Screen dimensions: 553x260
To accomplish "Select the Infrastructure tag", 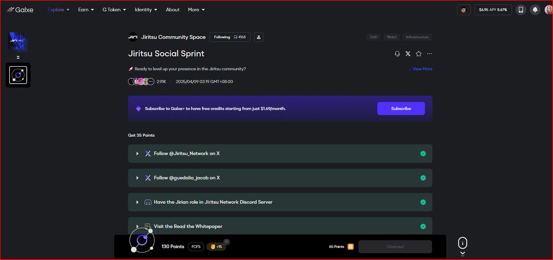I will (x=418, y=37).
